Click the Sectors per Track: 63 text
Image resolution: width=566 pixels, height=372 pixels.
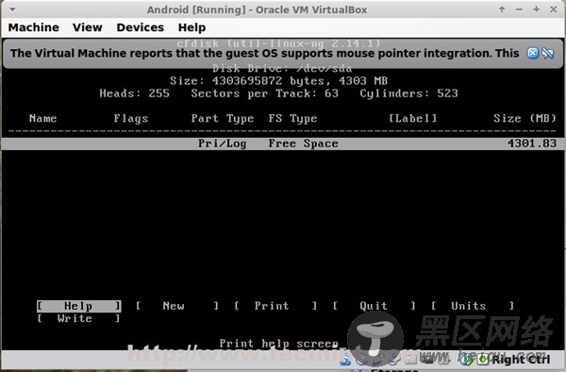(264, 93)
